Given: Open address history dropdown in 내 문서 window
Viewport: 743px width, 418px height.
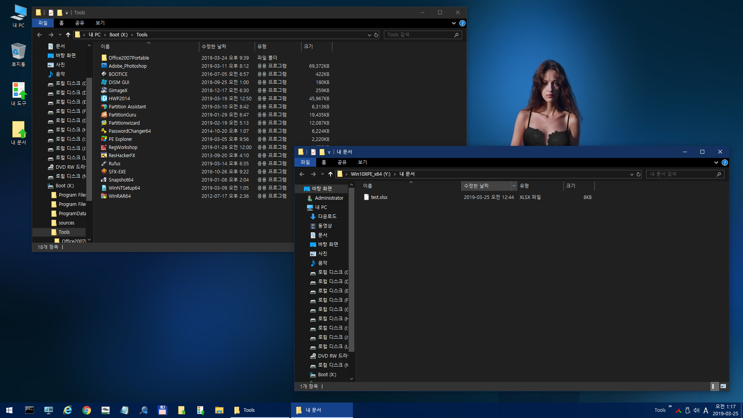Looking at the screenshot, I should (x=632, y=174).
